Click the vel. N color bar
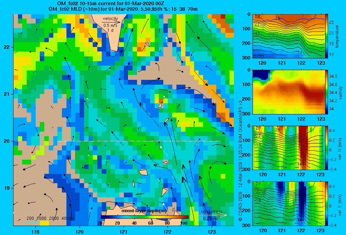Viewport: 346px width, 235px height. point(327,148)
